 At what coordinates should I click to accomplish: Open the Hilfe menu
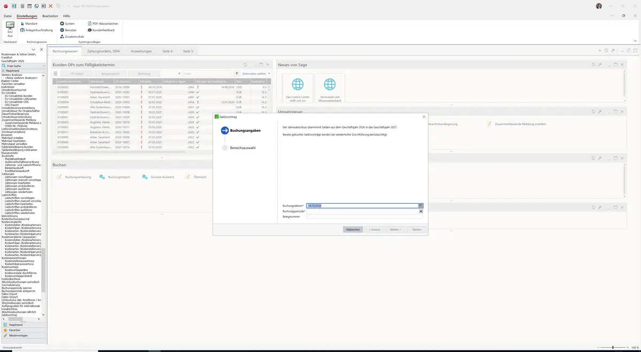pos(66,16)
